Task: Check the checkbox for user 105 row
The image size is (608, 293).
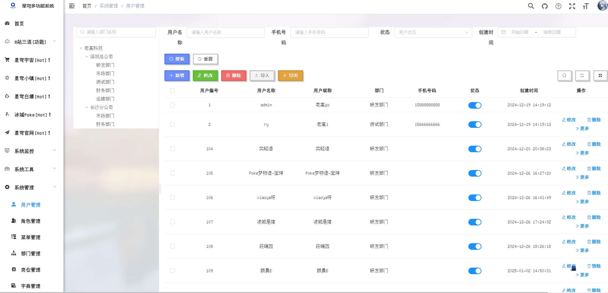Action: [x=173, y=173]
